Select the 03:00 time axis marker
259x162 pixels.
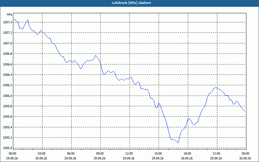pyautogui.click(x=42, y=154)
